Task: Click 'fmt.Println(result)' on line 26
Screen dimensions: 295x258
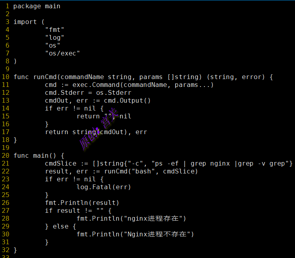Action: click(x=82, y=203)
